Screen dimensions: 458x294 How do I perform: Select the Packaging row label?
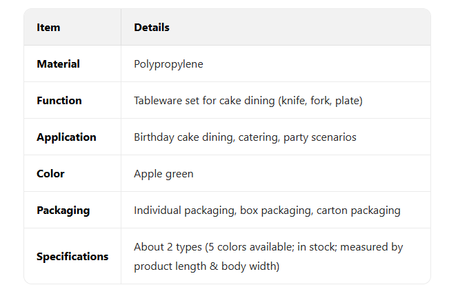click(63, 210)
